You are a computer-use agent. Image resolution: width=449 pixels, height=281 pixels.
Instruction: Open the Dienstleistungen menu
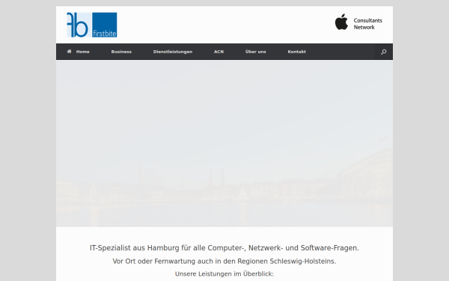coord(173,52)
